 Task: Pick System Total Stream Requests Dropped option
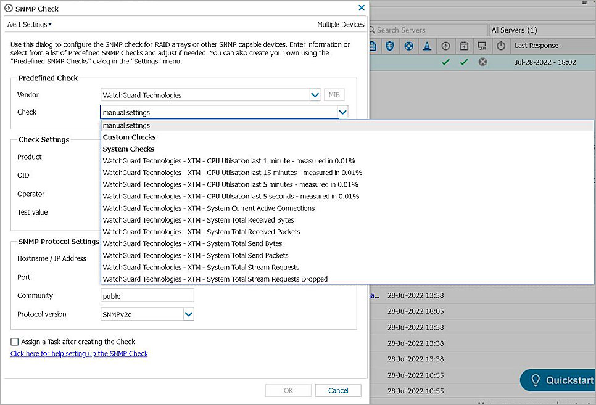(215, 279)
